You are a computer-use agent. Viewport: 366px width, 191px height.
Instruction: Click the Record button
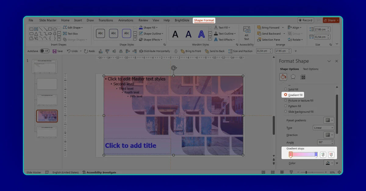point(305,20)
